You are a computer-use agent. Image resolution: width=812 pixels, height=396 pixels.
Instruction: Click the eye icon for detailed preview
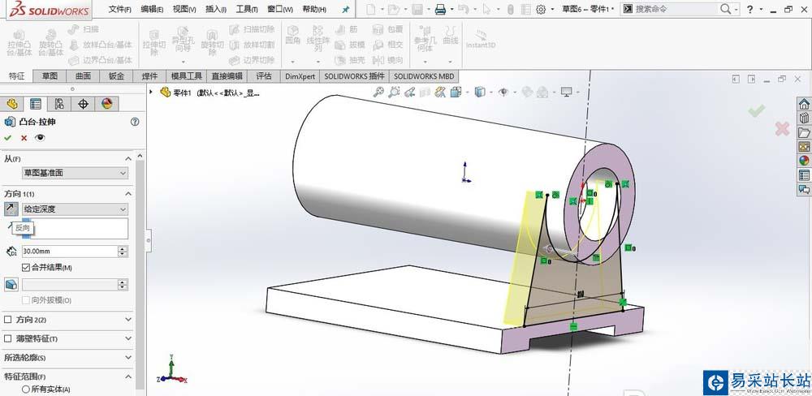(x=39, y=138)
